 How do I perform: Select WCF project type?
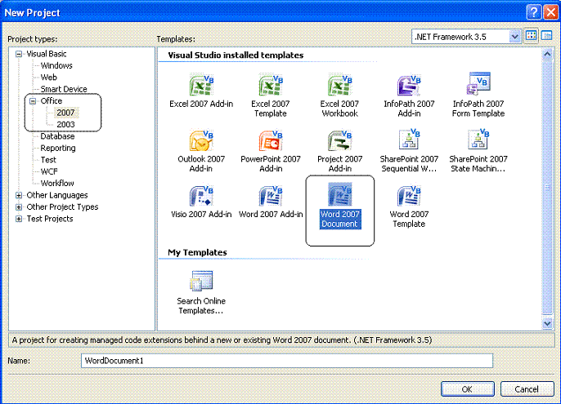pyautogui.click(x=49, y=171)
